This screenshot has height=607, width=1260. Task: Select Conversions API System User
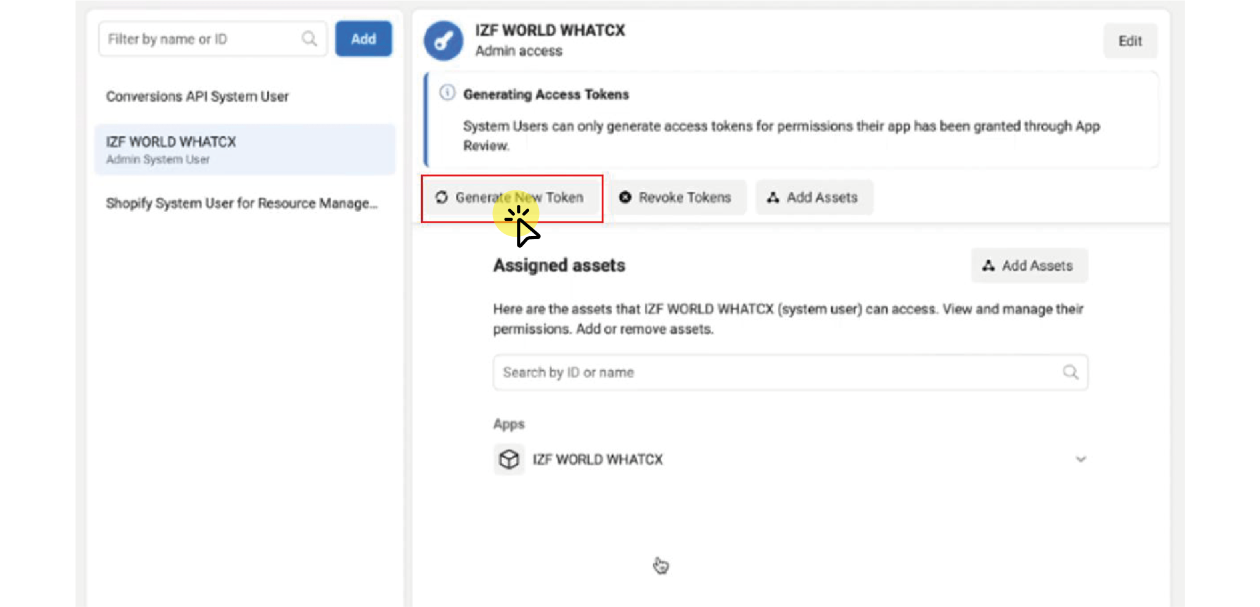198,96
